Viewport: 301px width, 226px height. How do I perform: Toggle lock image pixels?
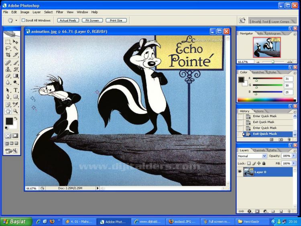254,163
